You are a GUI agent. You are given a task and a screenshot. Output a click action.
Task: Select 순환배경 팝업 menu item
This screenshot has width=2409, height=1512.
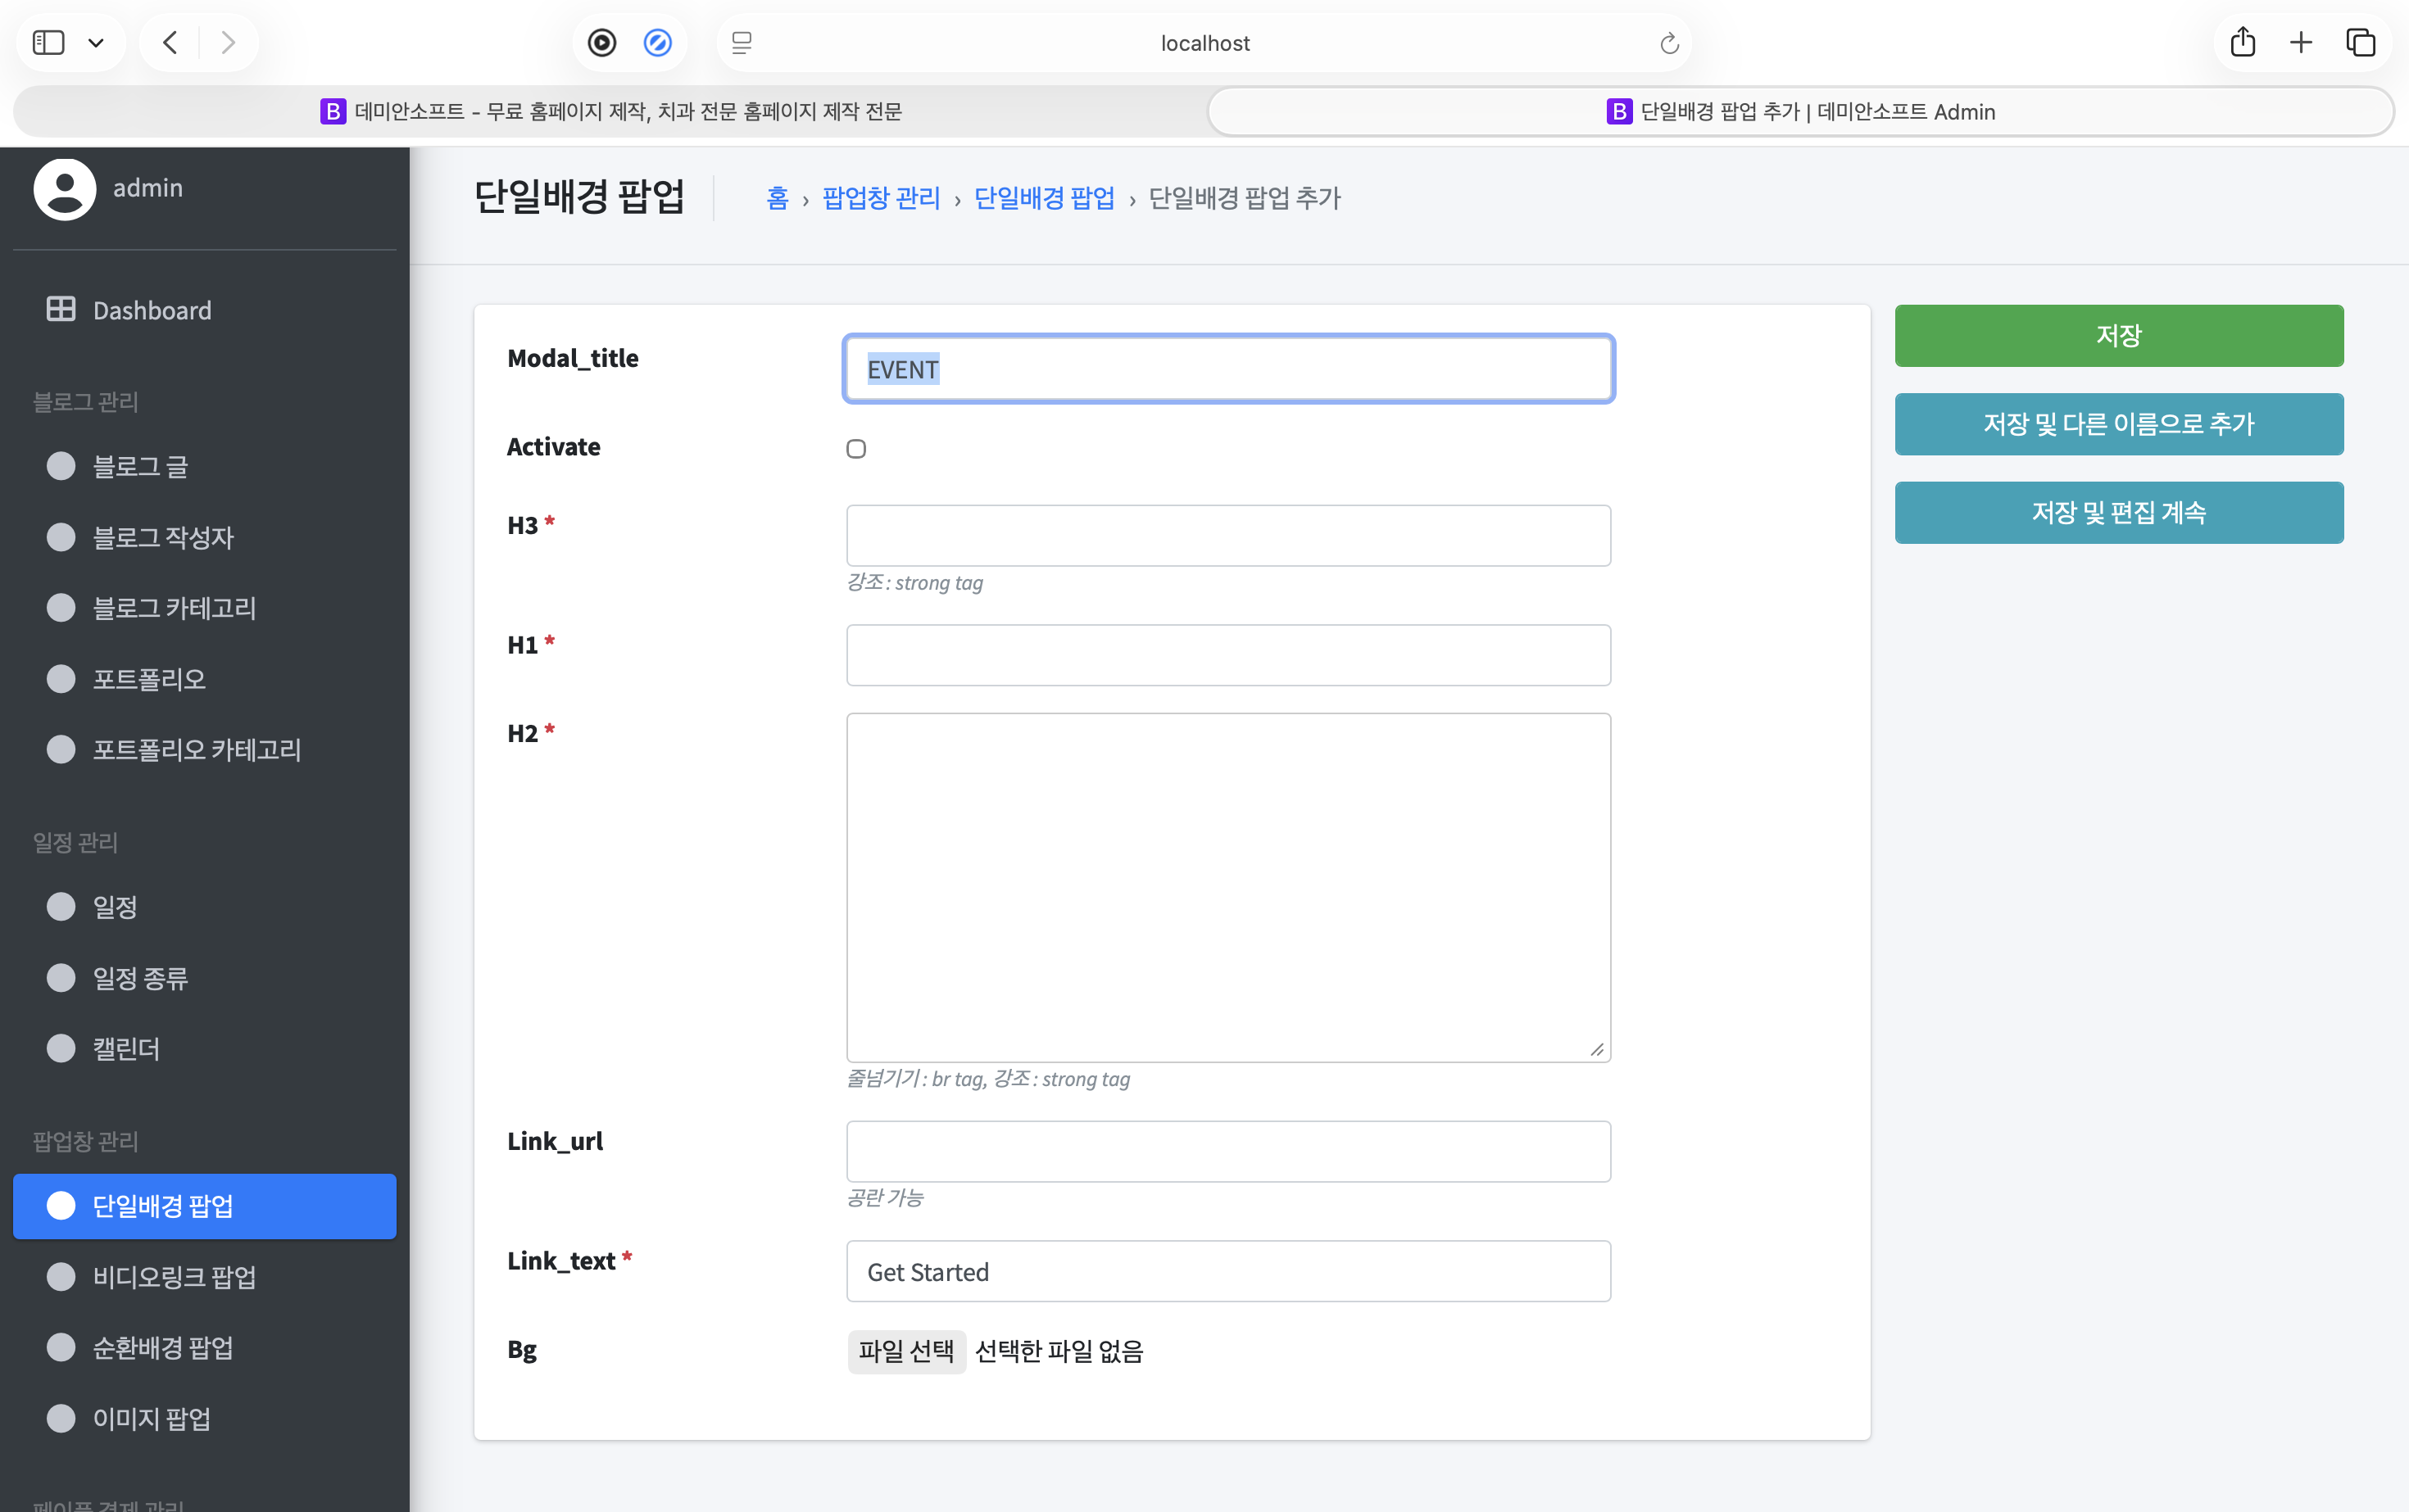tap(163, 1347)
